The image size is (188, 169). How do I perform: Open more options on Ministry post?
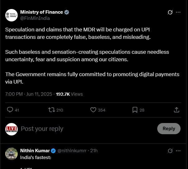[x=178, y=12]
